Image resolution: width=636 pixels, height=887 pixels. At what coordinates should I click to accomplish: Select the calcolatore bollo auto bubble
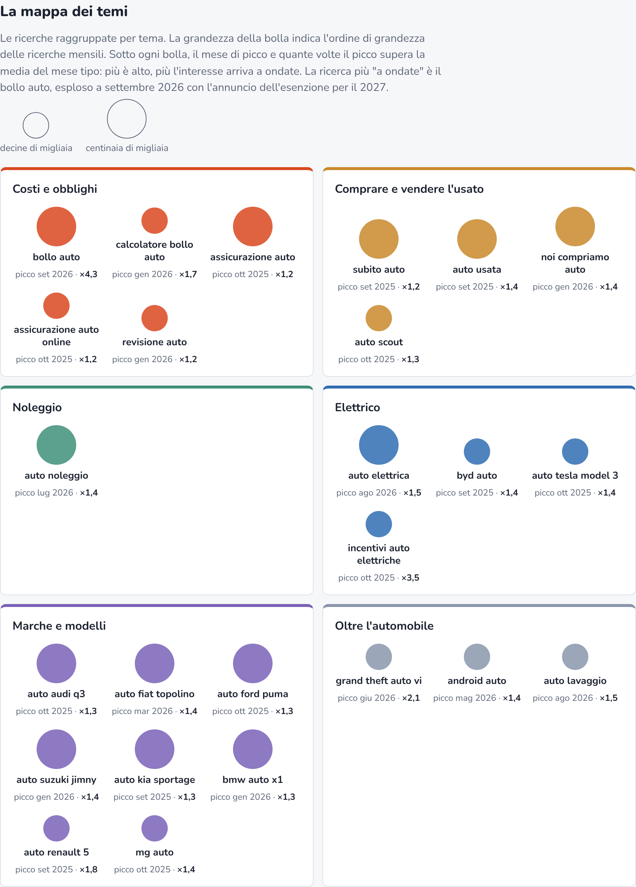(154, 221)
